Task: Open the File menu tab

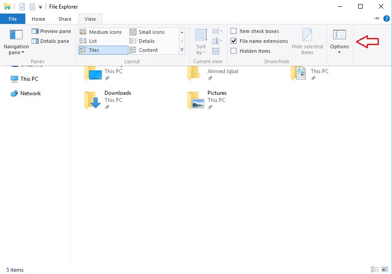Action: pyautogui.click(x=13, y=19)
